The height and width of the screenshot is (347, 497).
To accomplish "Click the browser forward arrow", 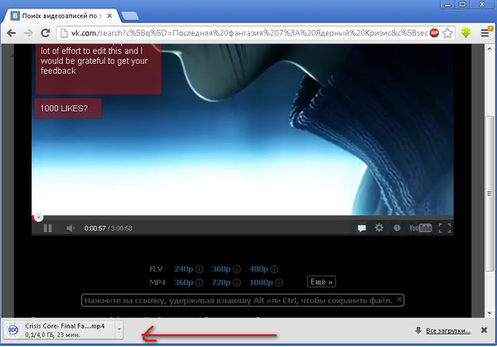I will tap(28, 33).
